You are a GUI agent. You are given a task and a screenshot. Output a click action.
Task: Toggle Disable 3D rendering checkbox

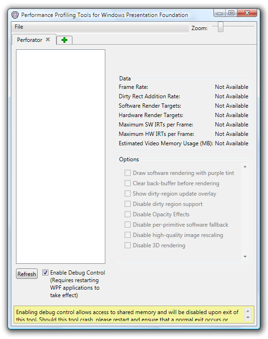(127, 245)
